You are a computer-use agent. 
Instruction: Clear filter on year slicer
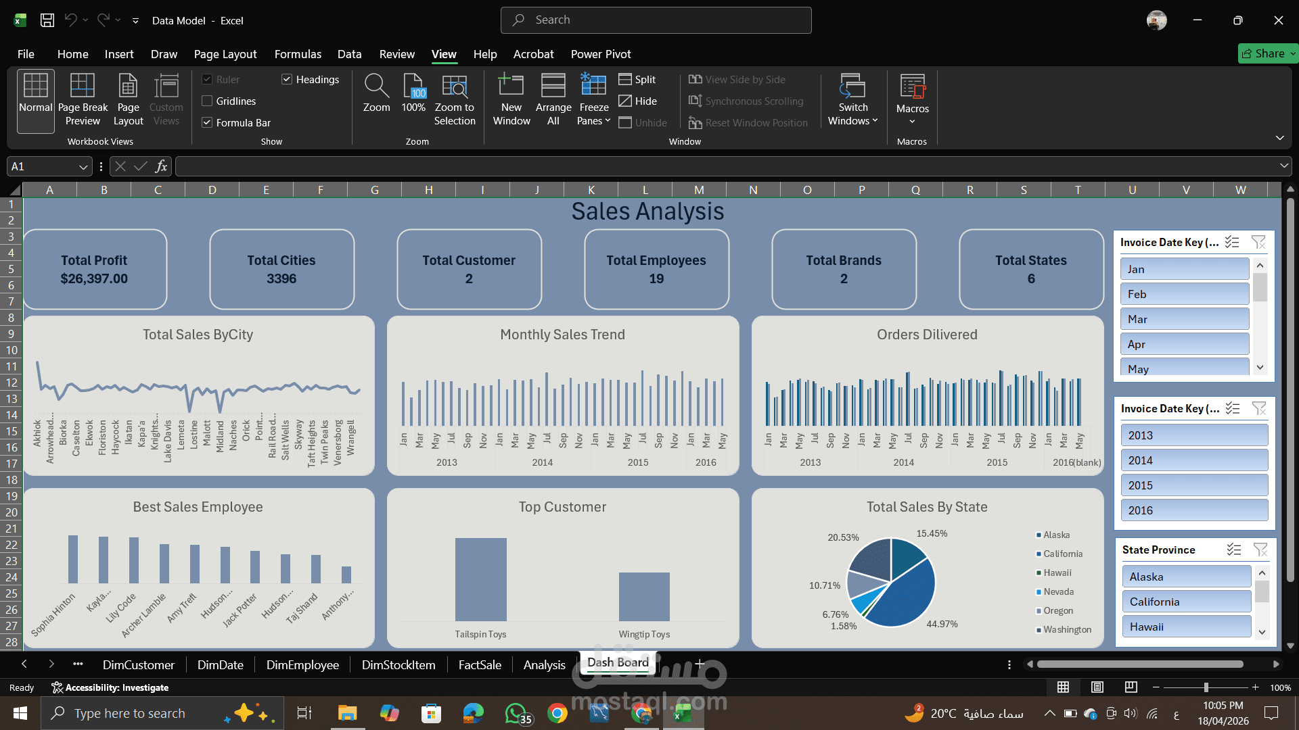(1259, 408)
